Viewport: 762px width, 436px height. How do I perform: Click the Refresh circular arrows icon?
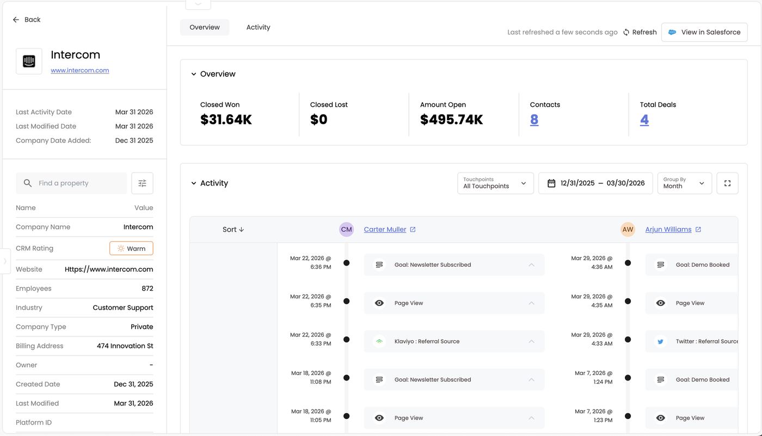pyautogui.click(x=626, y=32)
